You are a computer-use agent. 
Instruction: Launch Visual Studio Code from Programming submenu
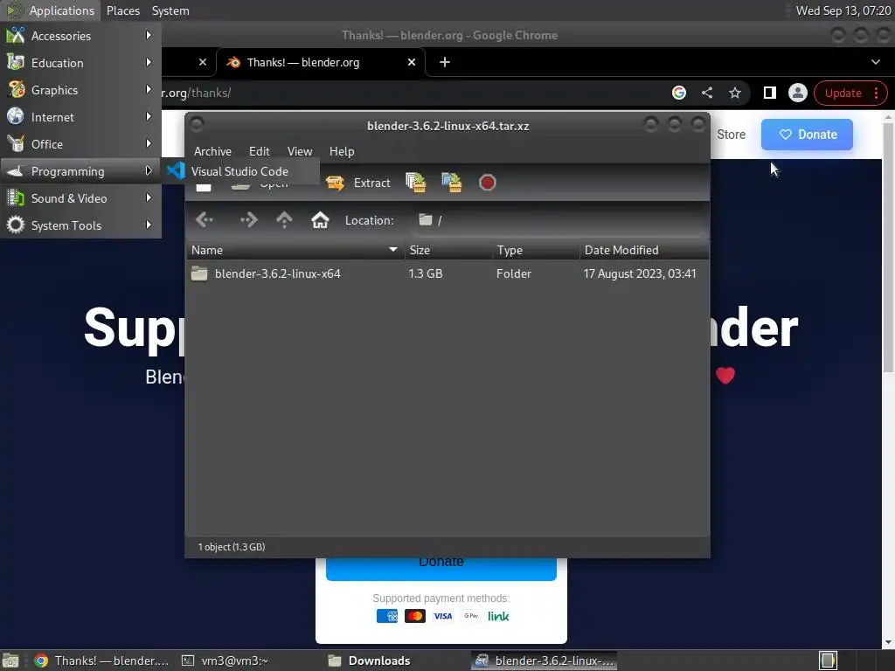point(239,171)
